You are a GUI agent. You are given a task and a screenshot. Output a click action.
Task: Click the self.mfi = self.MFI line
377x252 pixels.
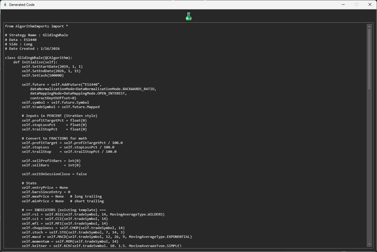pos(65,223)
